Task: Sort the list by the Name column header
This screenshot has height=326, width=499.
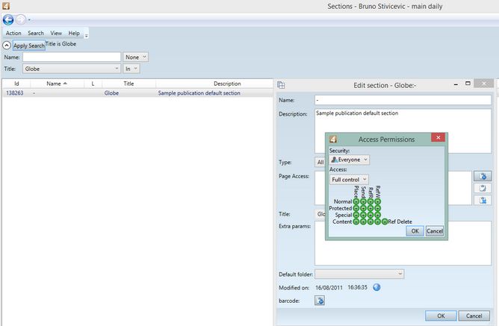Action: 57,84
